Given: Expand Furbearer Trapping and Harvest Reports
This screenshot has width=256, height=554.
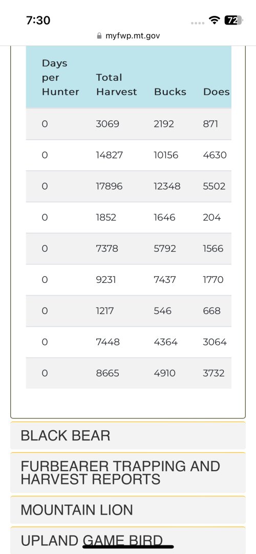Looking at the screenshot, I should (x=128, y=473).
